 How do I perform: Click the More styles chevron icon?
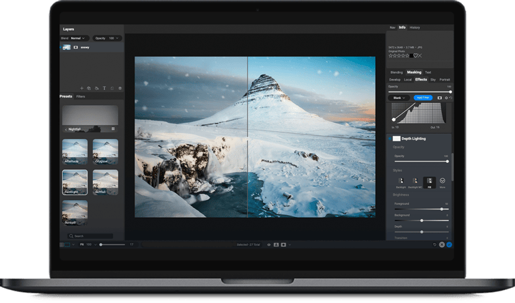443,179
